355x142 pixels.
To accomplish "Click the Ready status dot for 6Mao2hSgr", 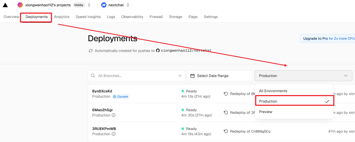I will point(183,110).
